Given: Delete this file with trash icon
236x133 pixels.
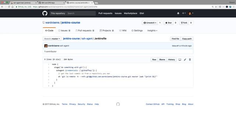Looking at the screenshot, I should (190, 59).
